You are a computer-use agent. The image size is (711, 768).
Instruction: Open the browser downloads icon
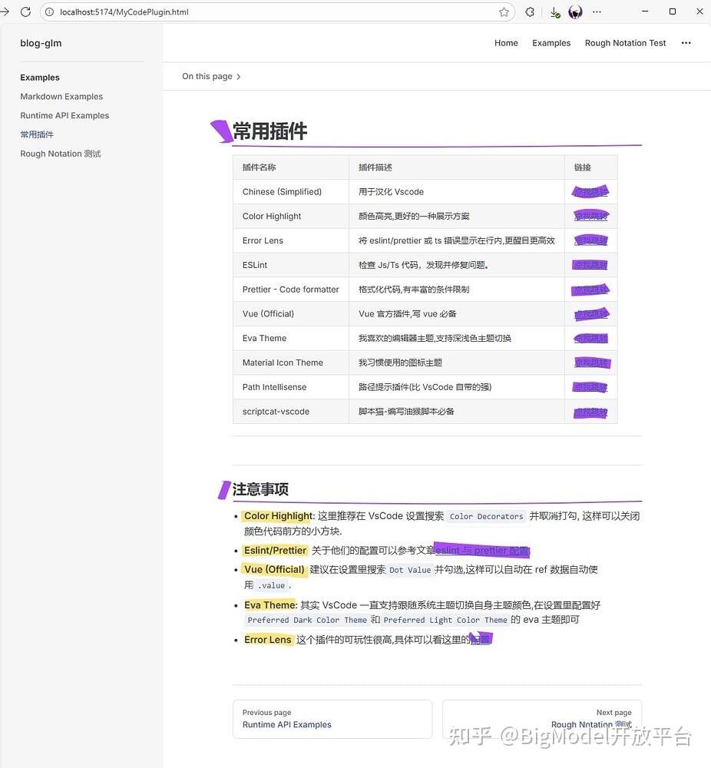click(x=555, y=12)
